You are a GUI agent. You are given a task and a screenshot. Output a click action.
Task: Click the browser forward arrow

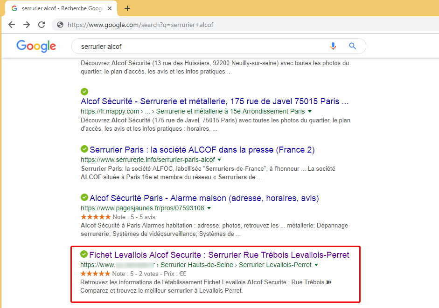coord(27,25)
